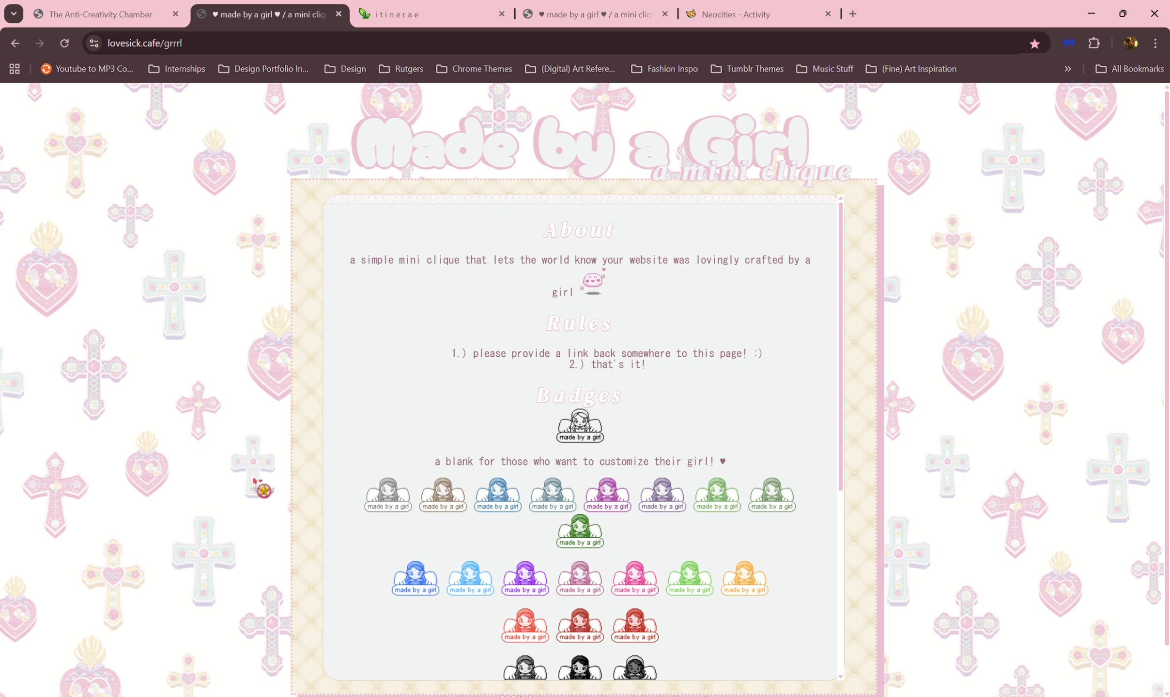The width and height of the screenshot is (1170, 697).
Task: Open the Chrome three-dot menu
Action: [1155, 43]
